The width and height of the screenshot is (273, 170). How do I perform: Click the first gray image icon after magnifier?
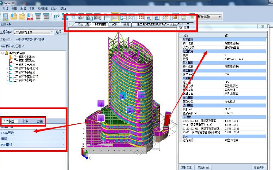(x=81, y=17)
